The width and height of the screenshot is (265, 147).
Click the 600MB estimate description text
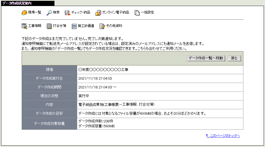tap(142, 113)
